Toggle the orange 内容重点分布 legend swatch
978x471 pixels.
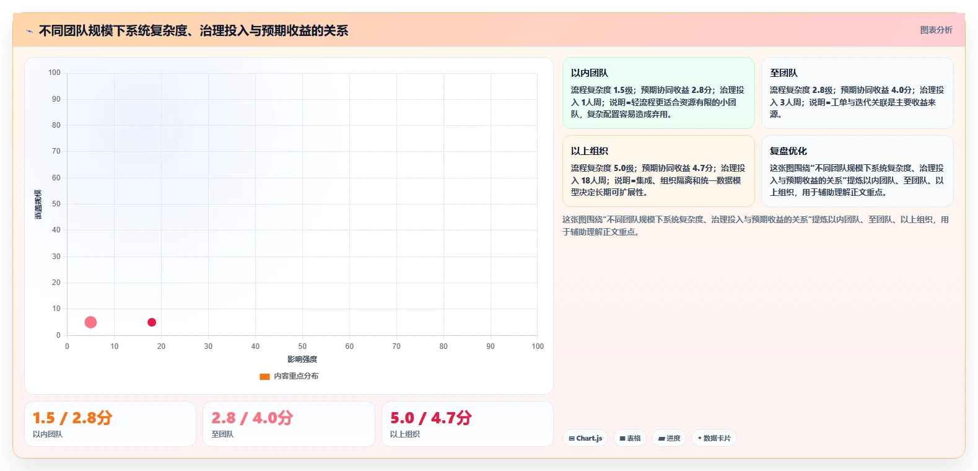click(264, 376)
